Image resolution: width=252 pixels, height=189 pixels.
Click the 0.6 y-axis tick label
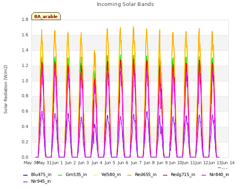point(25,111)
